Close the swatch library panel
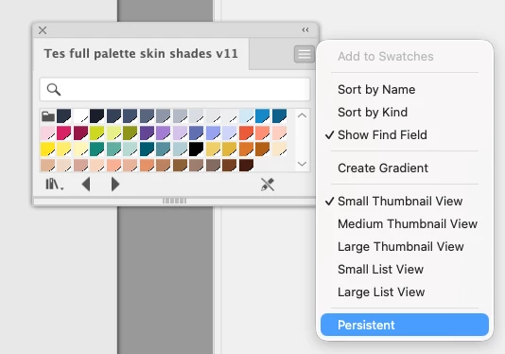This screenshot has height=354, width=505. point(43,30)
